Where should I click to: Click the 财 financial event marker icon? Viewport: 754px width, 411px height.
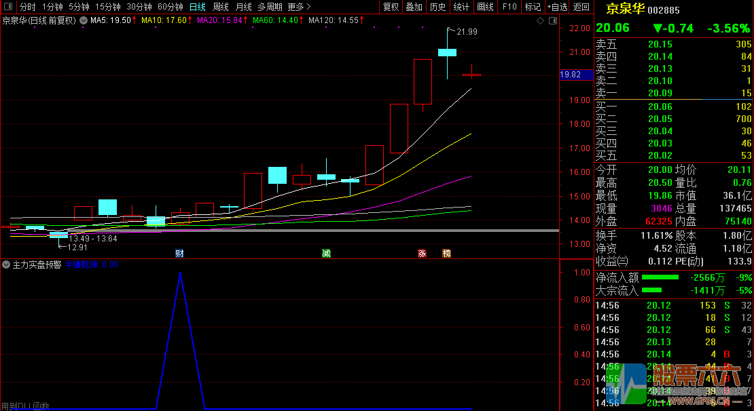click(x=179, y=254)
